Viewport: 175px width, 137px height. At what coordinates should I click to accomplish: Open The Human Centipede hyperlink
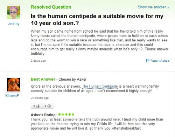tap(100, 86)
